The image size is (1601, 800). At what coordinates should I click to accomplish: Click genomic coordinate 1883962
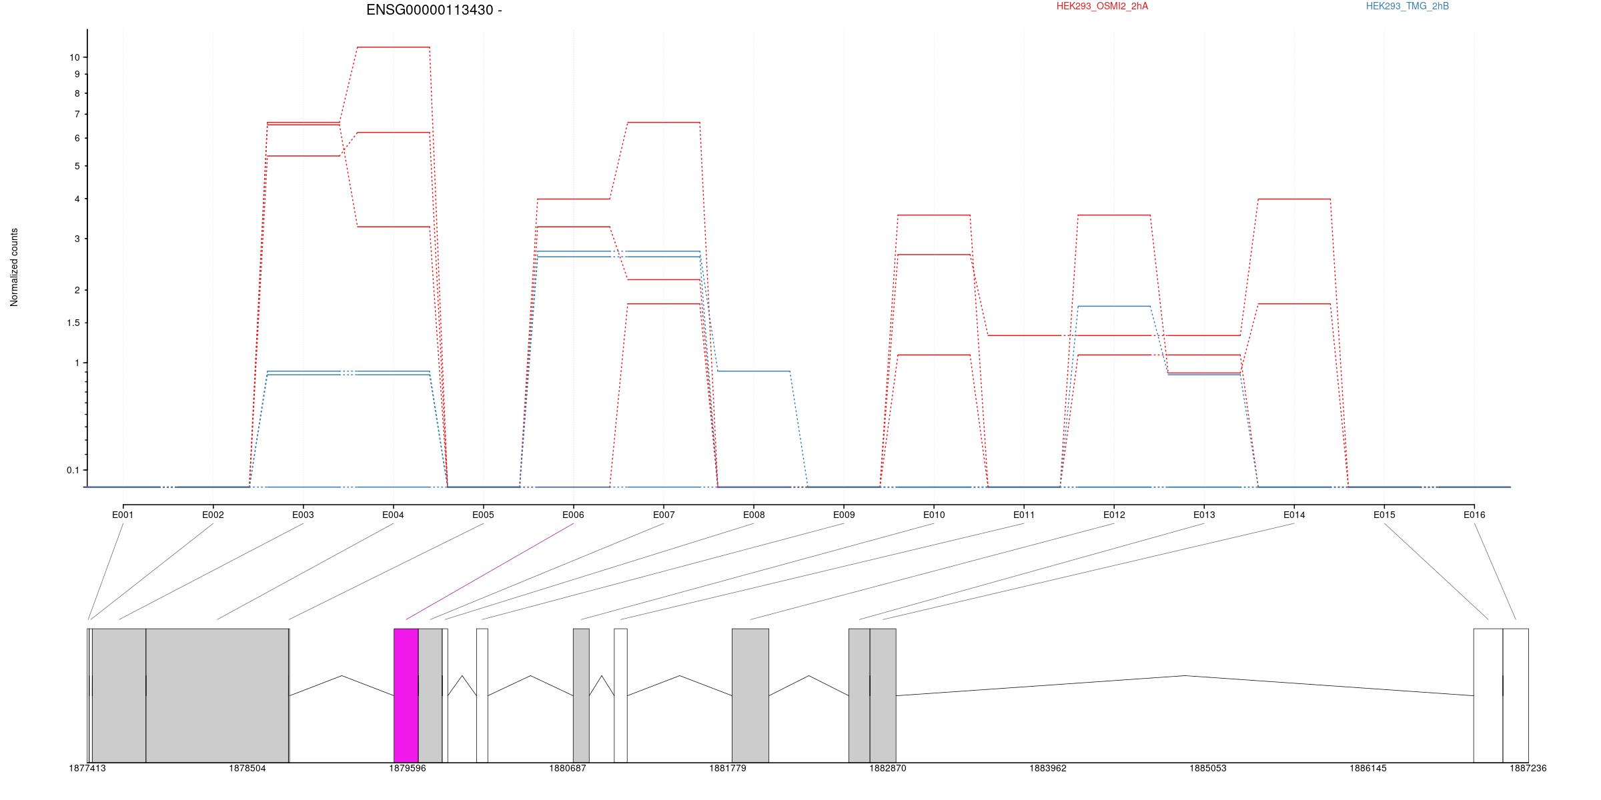tap(1048, 768)
